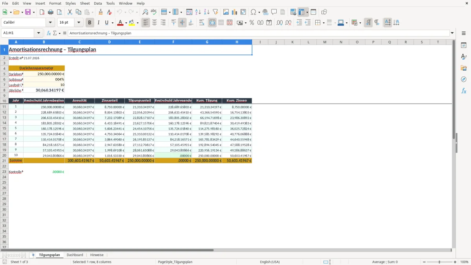Toggle Merge and Center Cells
Image resolution: width=471 pixels, height=265 pixels.
click(x=212, y=23)
